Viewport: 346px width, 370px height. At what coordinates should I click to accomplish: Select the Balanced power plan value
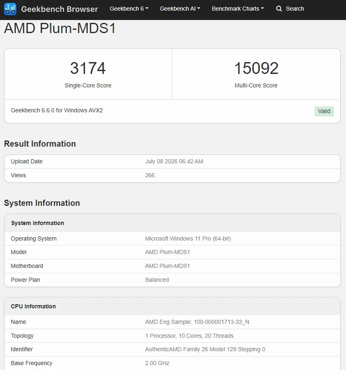click(157, 280)
